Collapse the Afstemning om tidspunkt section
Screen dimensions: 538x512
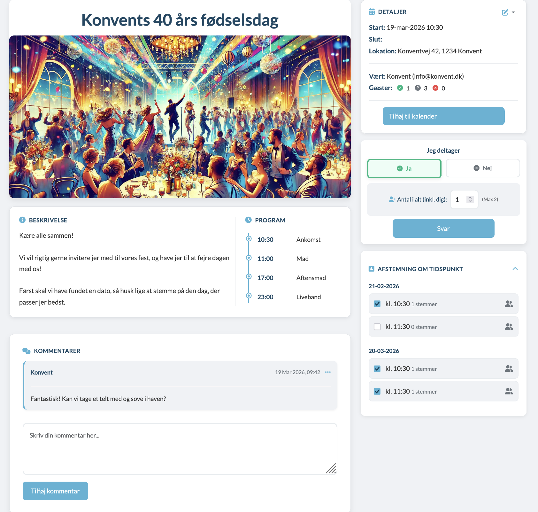click(516, 269)
